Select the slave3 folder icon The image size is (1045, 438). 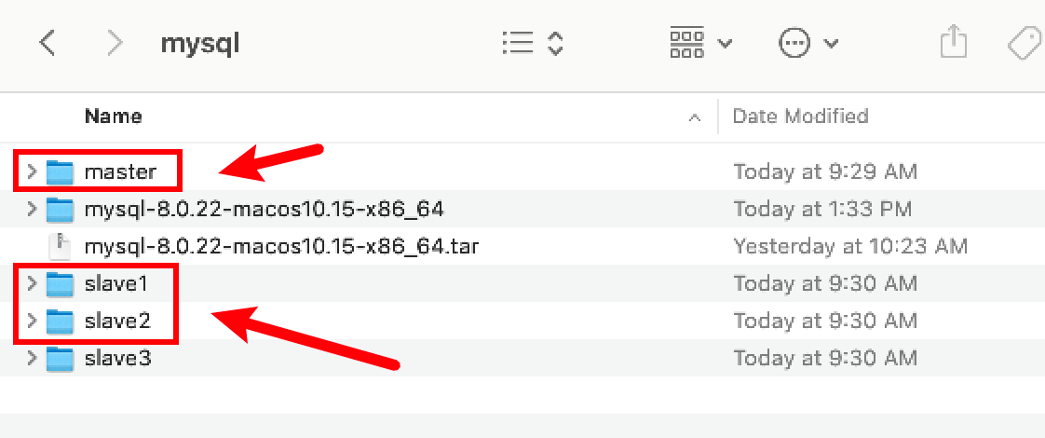(60, 358)
